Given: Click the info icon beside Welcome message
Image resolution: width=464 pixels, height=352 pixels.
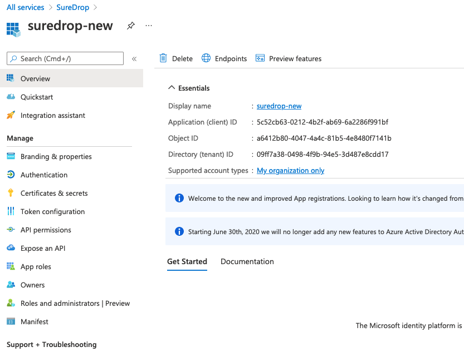Looking at the screenshot, I should point(179,198).
